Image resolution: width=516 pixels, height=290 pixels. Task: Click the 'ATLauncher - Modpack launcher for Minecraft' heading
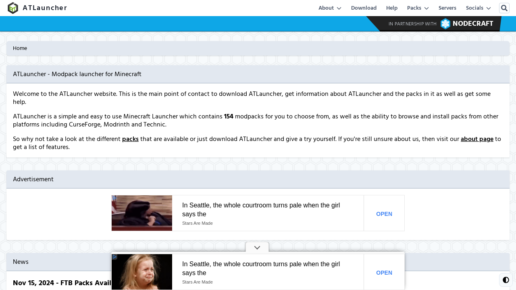click(x=77, y=74)
